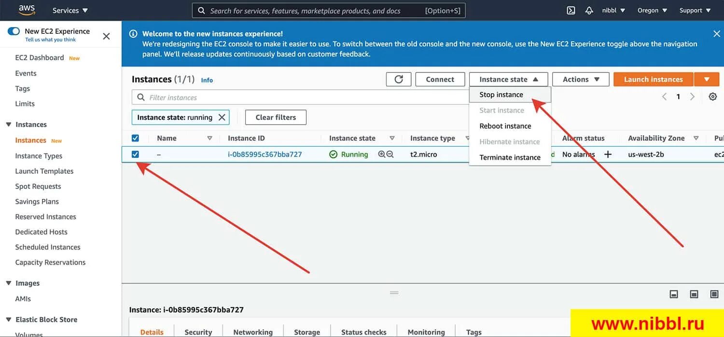The image size is (724, 337).
Task: Open Instance Types in the sidebar
Action: (x=39, y=156)
